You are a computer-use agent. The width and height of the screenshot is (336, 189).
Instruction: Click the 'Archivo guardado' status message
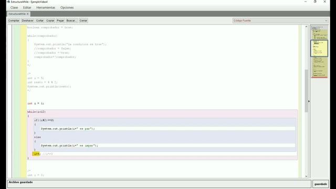tap(21, 182)
